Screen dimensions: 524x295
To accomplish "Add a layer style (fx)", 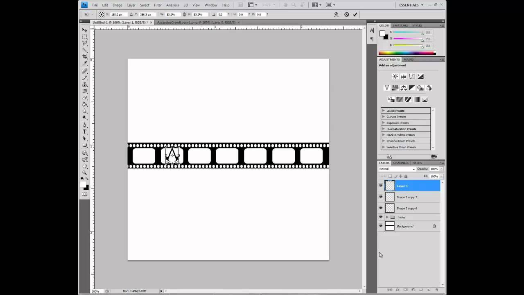I will [x=397, y=290].
